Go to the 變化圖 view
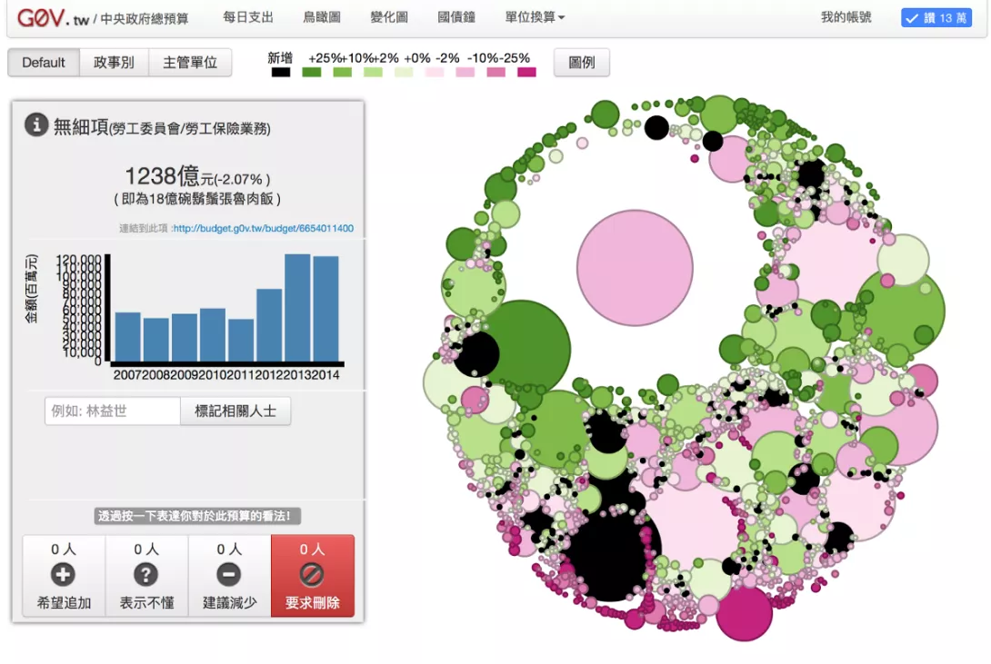 (x=389, y=17)
